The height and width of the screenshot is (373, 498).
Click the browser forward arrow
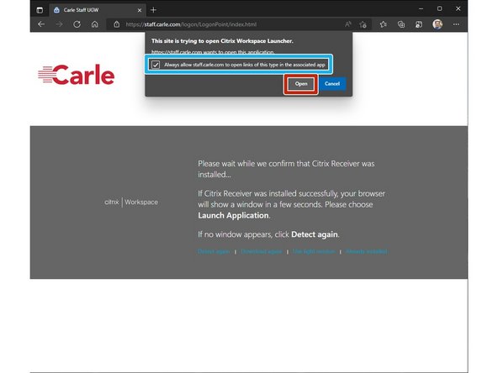pyautogui.click(x=59, y=24)
